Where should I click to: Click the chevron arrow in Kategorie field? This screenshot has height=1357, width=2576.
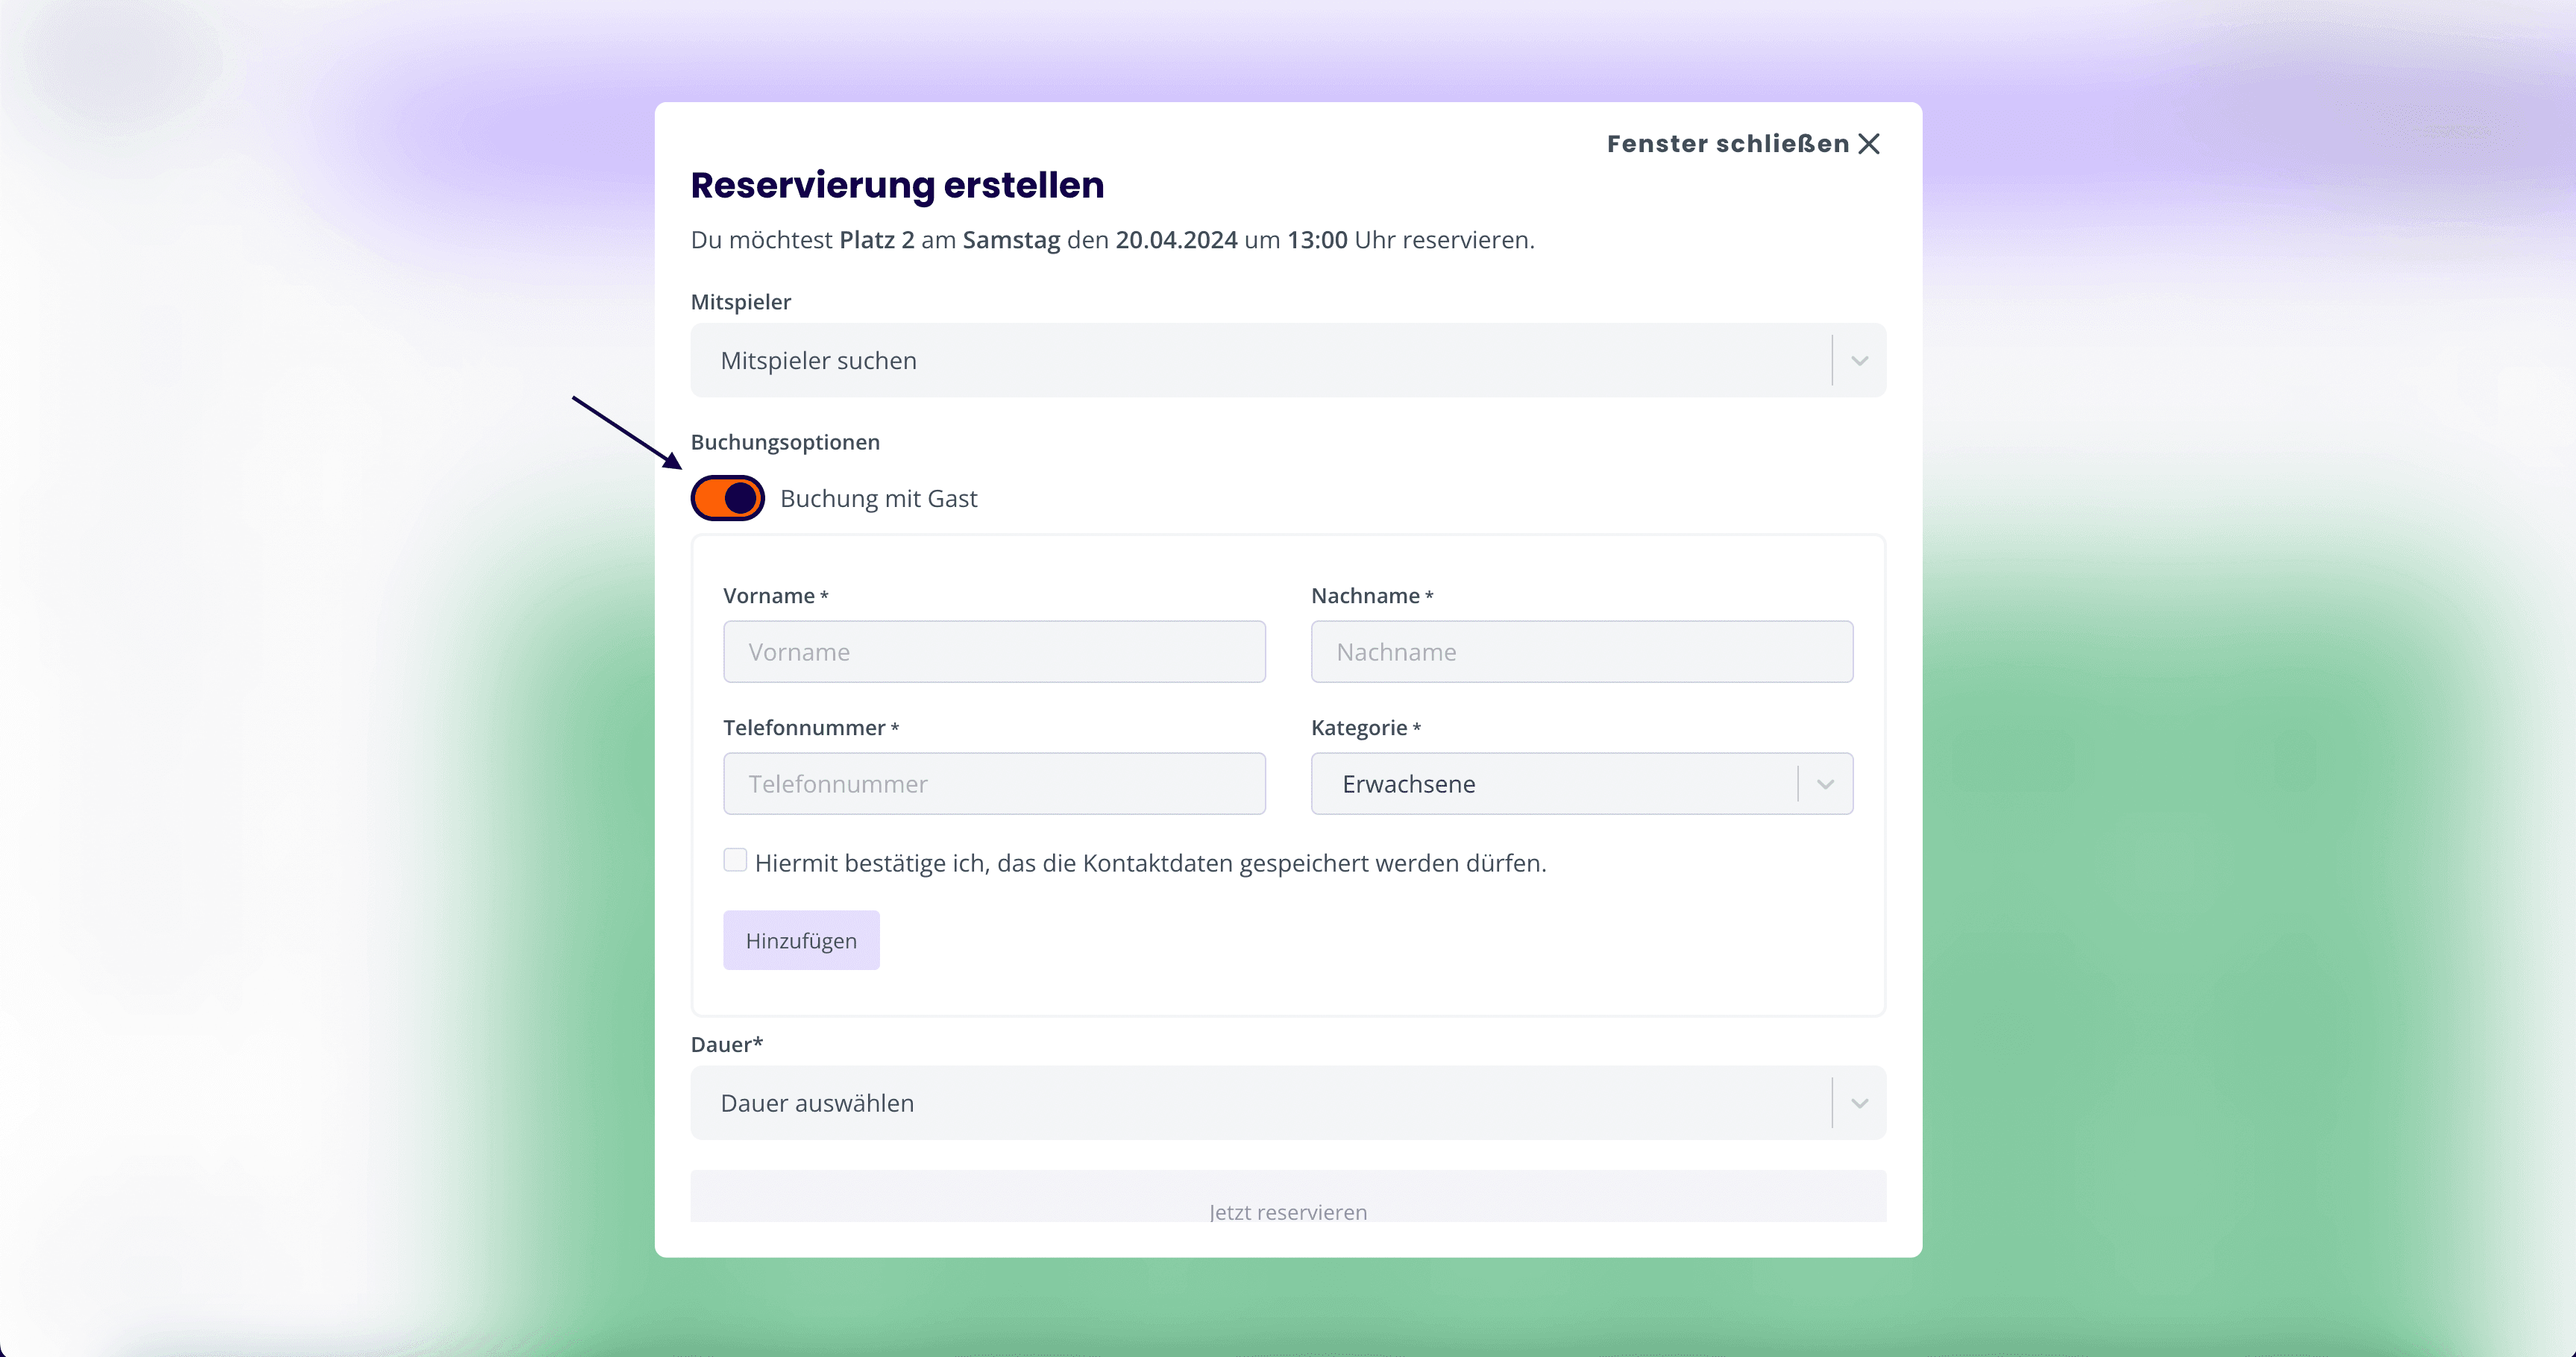1825,784
